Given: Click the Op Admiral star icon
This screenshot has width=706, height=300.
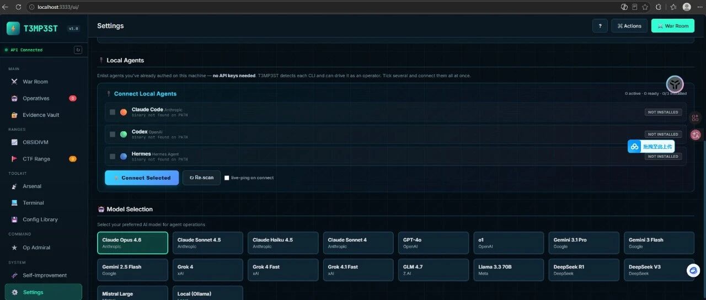Looking at the screenshot, I should tap(15, 248).
